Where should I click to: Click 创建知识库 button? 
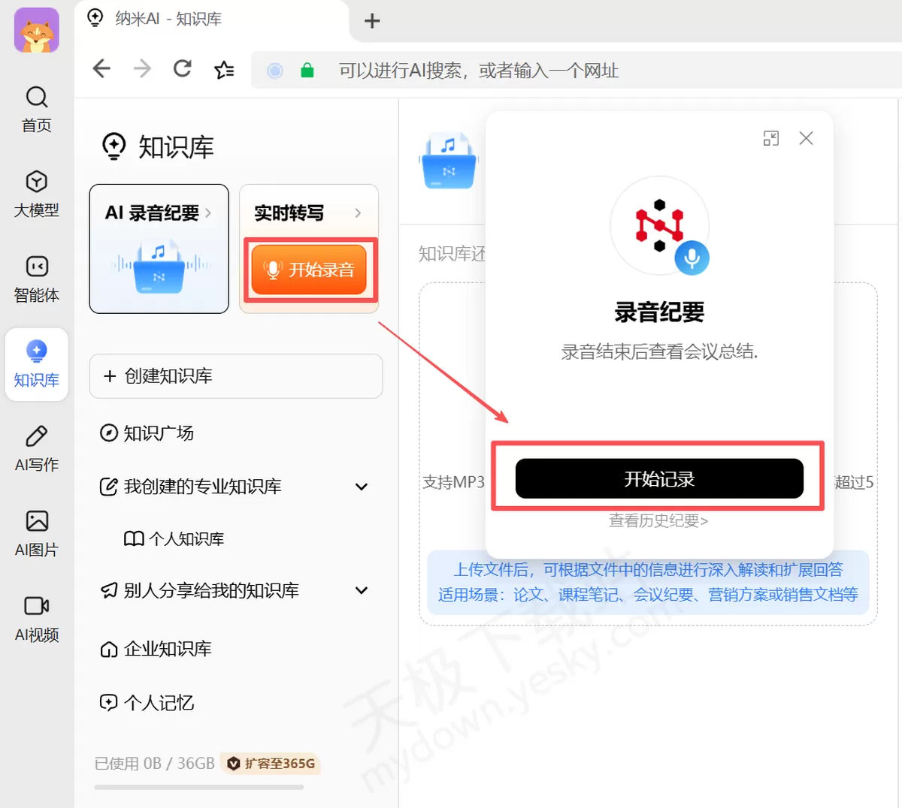(x=236, y=376)
